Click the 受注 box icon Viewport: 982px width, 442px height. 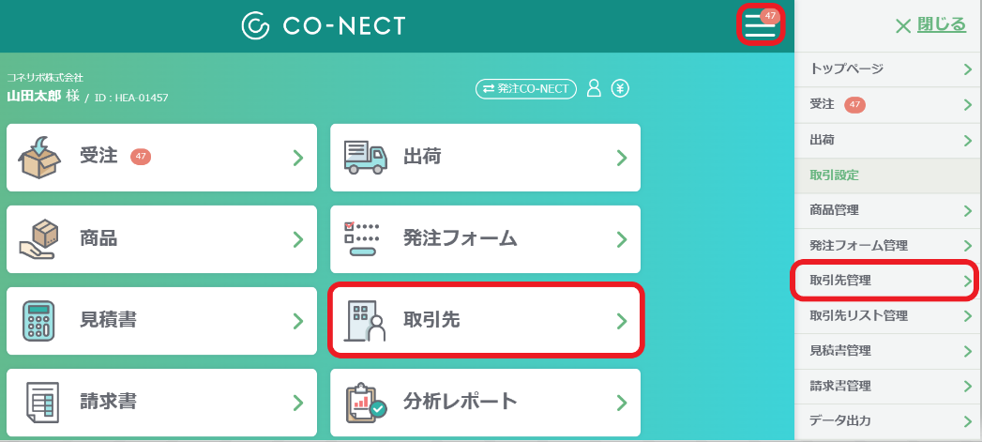point(38,157)
